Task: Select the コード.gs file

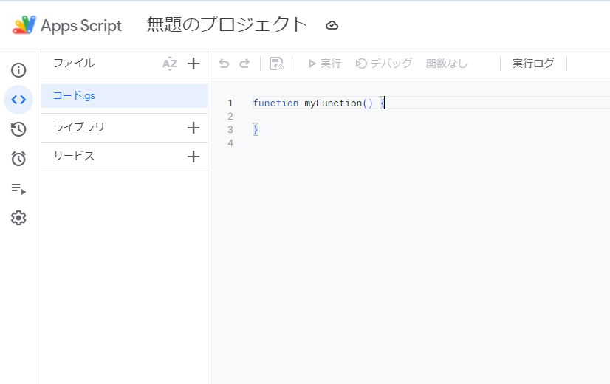Action: pos(74,96)
